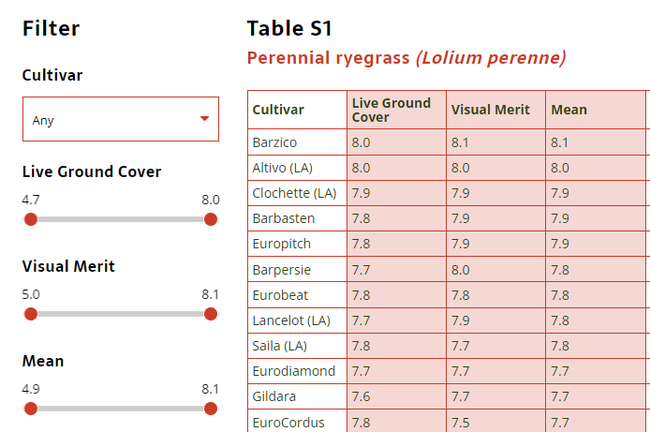Select the Barzico cultivar cell
The width and height of the screenshot is (650, 432).
[297, 142]
